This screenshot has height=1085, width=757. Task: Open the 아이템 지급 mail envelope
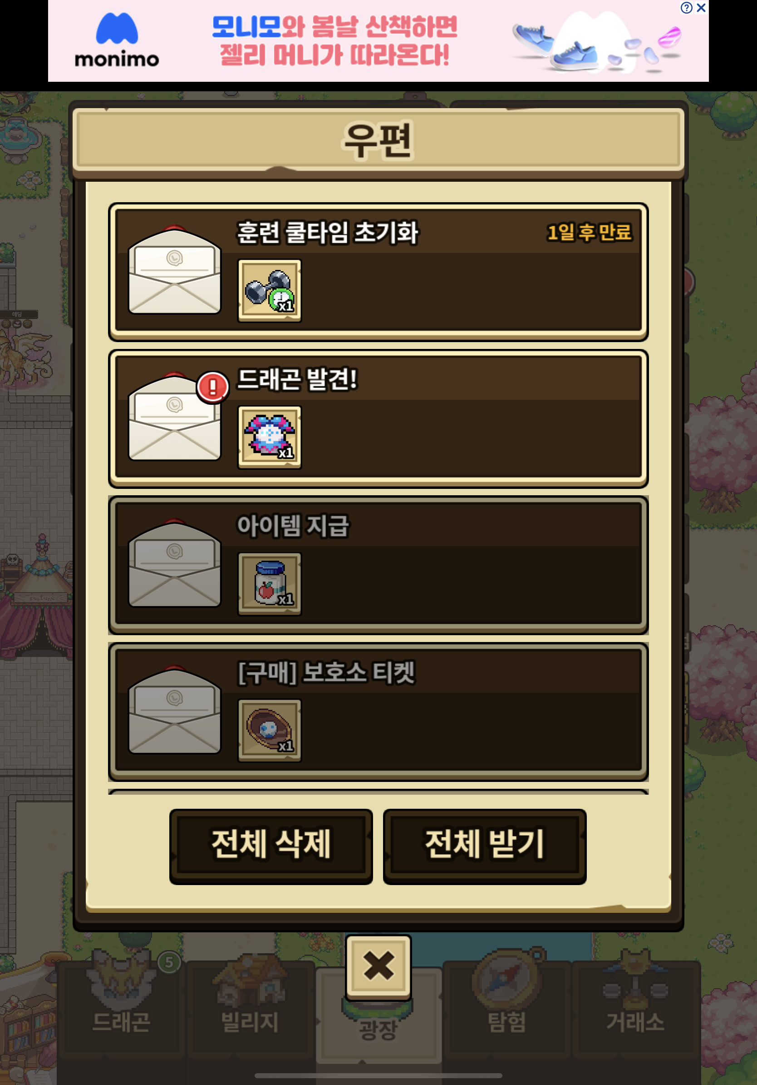(175, 562)
